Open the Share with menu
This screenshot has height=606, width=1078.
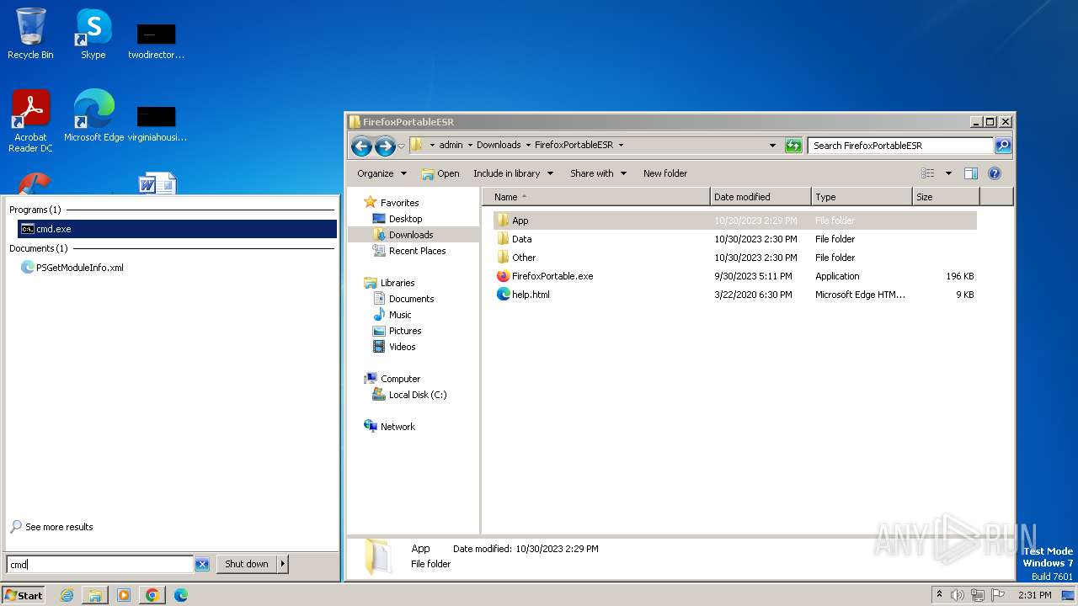click(598, 173)
